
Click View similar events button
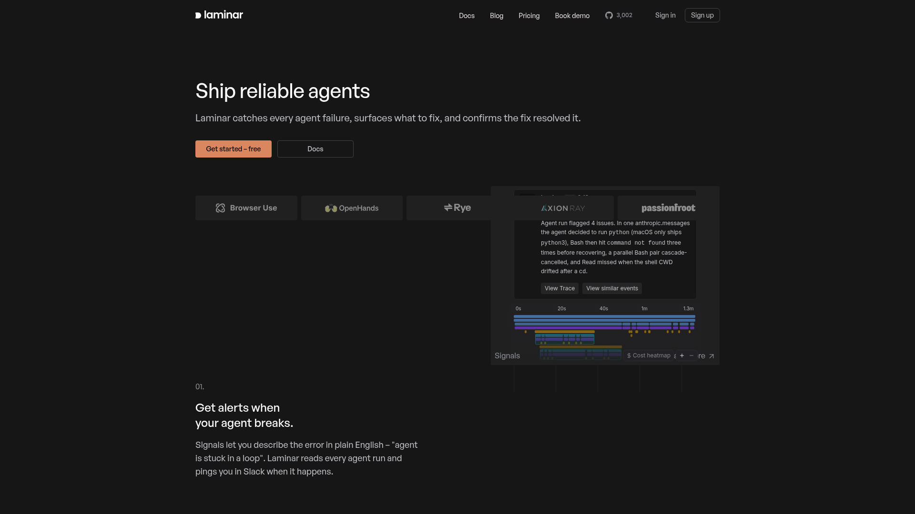(612, 288)
